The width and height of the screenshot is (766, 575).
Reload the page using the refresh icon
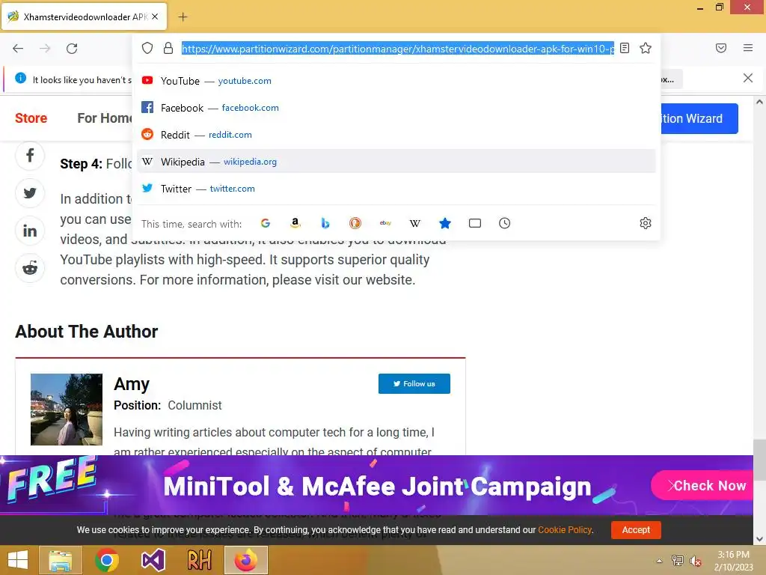tap(72, 49)
